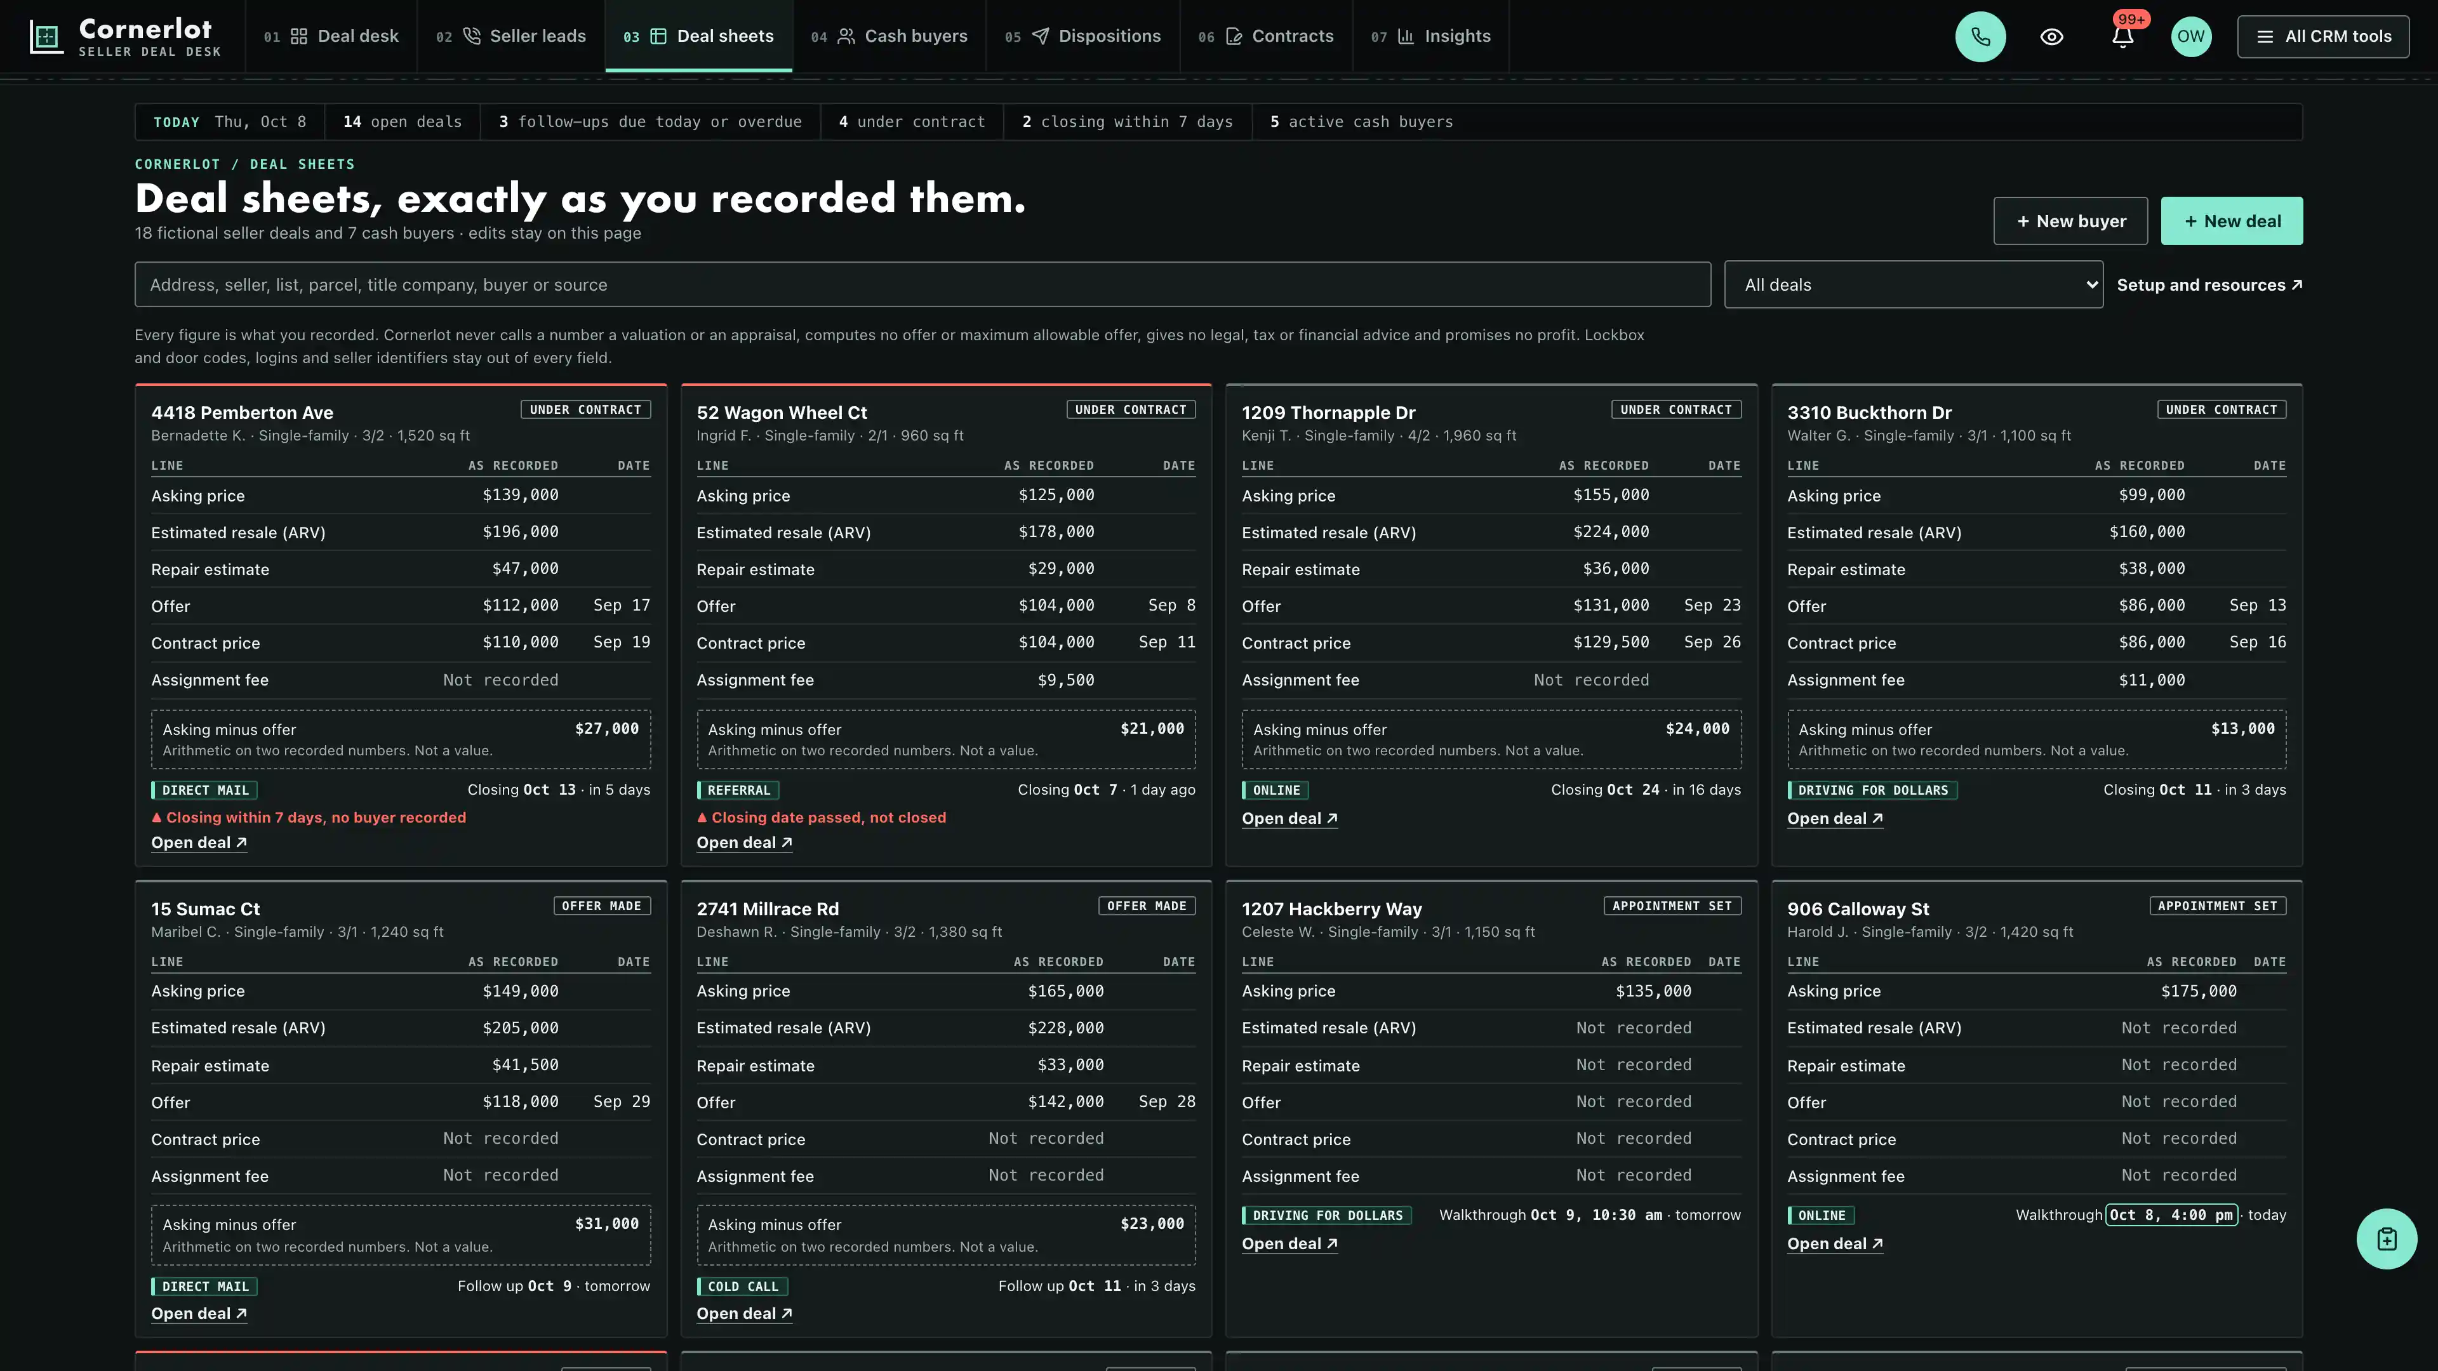2438x1371 pixels.
Task: Click the '5 active cash buyers' stat
Action: pyautogui.click(x=1361, y=122)
